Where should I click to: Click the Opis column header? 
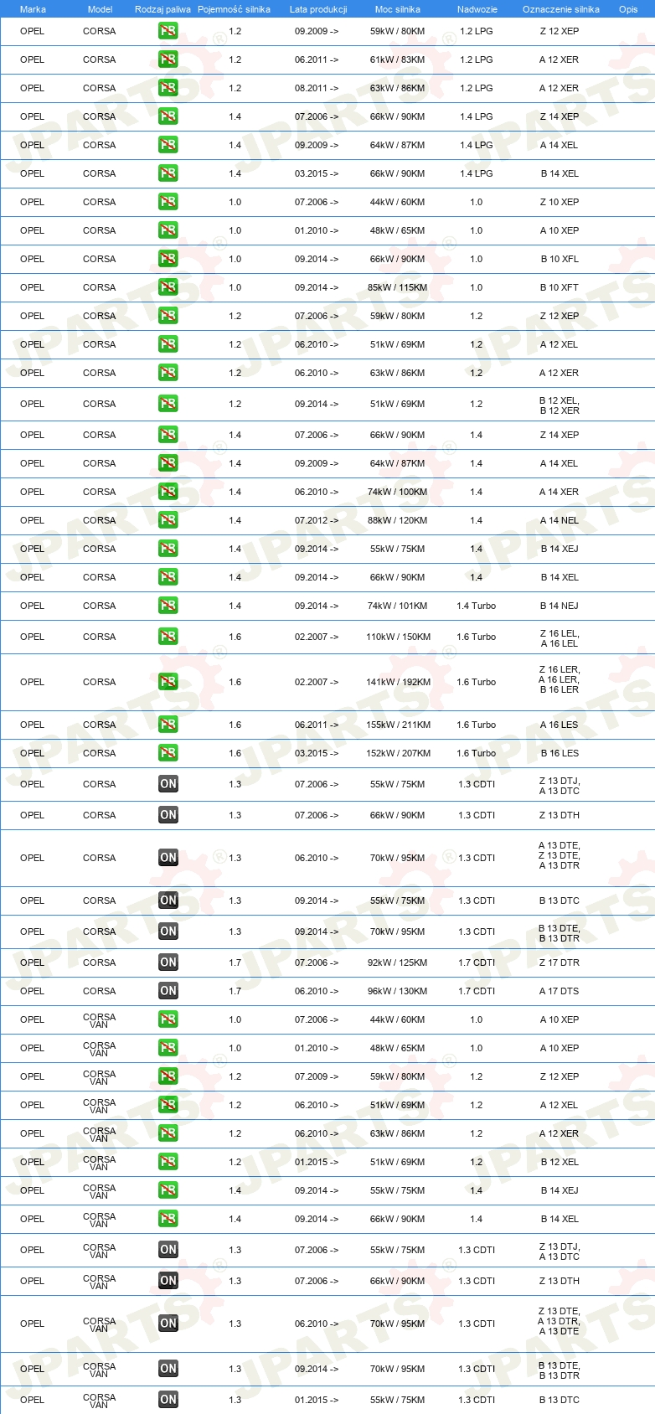628,9
